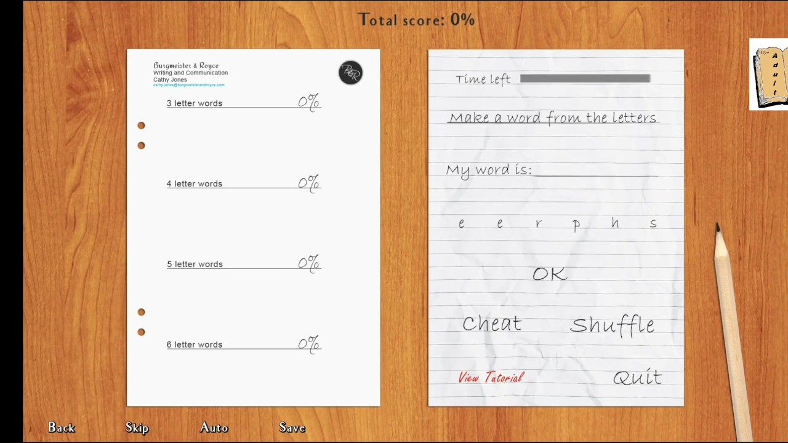Image resolution: width=788 pixels, height=443 pixels.
Task: Select the letter s tile
Action: [x=653, y=224]
